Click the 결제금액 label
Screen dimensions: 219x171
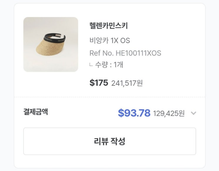[36, 112]
